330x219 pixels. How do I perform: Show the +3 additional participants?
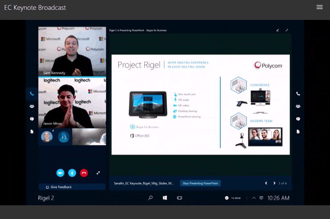(x=64, y=137)
